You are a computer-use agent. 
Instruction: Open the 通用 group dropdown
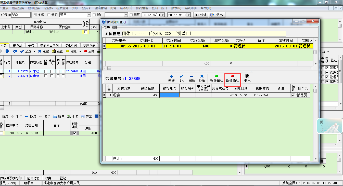(x=89, y=15)
